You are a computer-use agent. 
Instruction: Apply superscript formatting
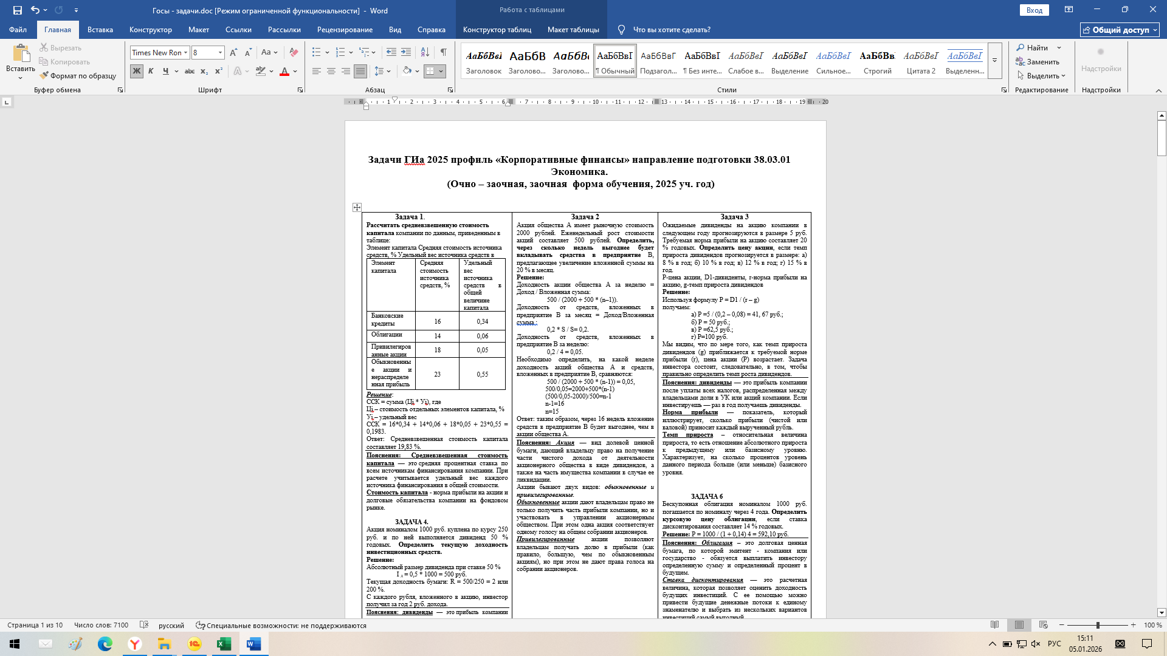pos(219,71)
